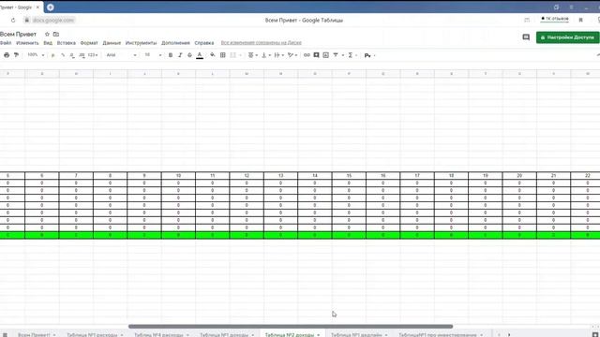Screen dimensions: 600x337
Task: Click the Decrease decimal places icon
Action: click(72, 55)
